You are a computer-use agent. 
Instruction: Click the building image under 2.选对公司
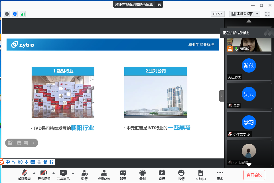tap(155, 97)
